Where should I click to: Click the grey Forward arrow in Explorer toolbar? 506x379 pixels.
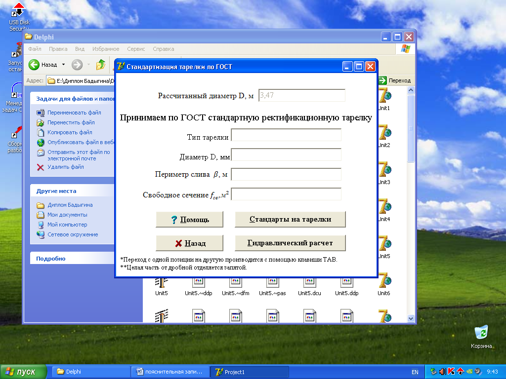coord(77,65)
